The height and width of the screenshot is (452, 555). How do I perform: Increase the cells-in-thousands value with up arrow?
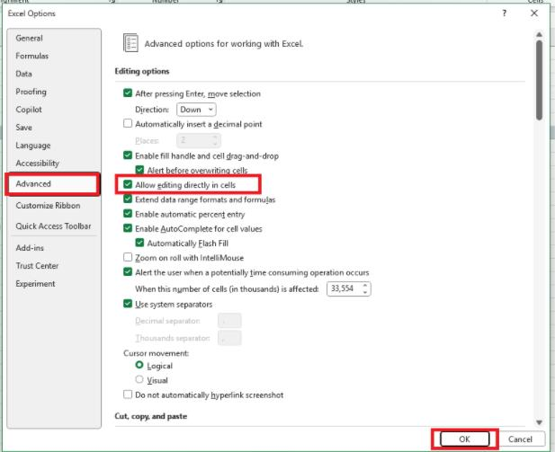(365, 285)
